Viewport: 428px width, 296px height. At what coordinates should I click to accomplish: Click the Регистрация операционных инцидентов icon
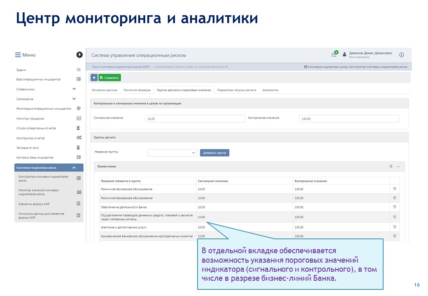coord(79,108)
